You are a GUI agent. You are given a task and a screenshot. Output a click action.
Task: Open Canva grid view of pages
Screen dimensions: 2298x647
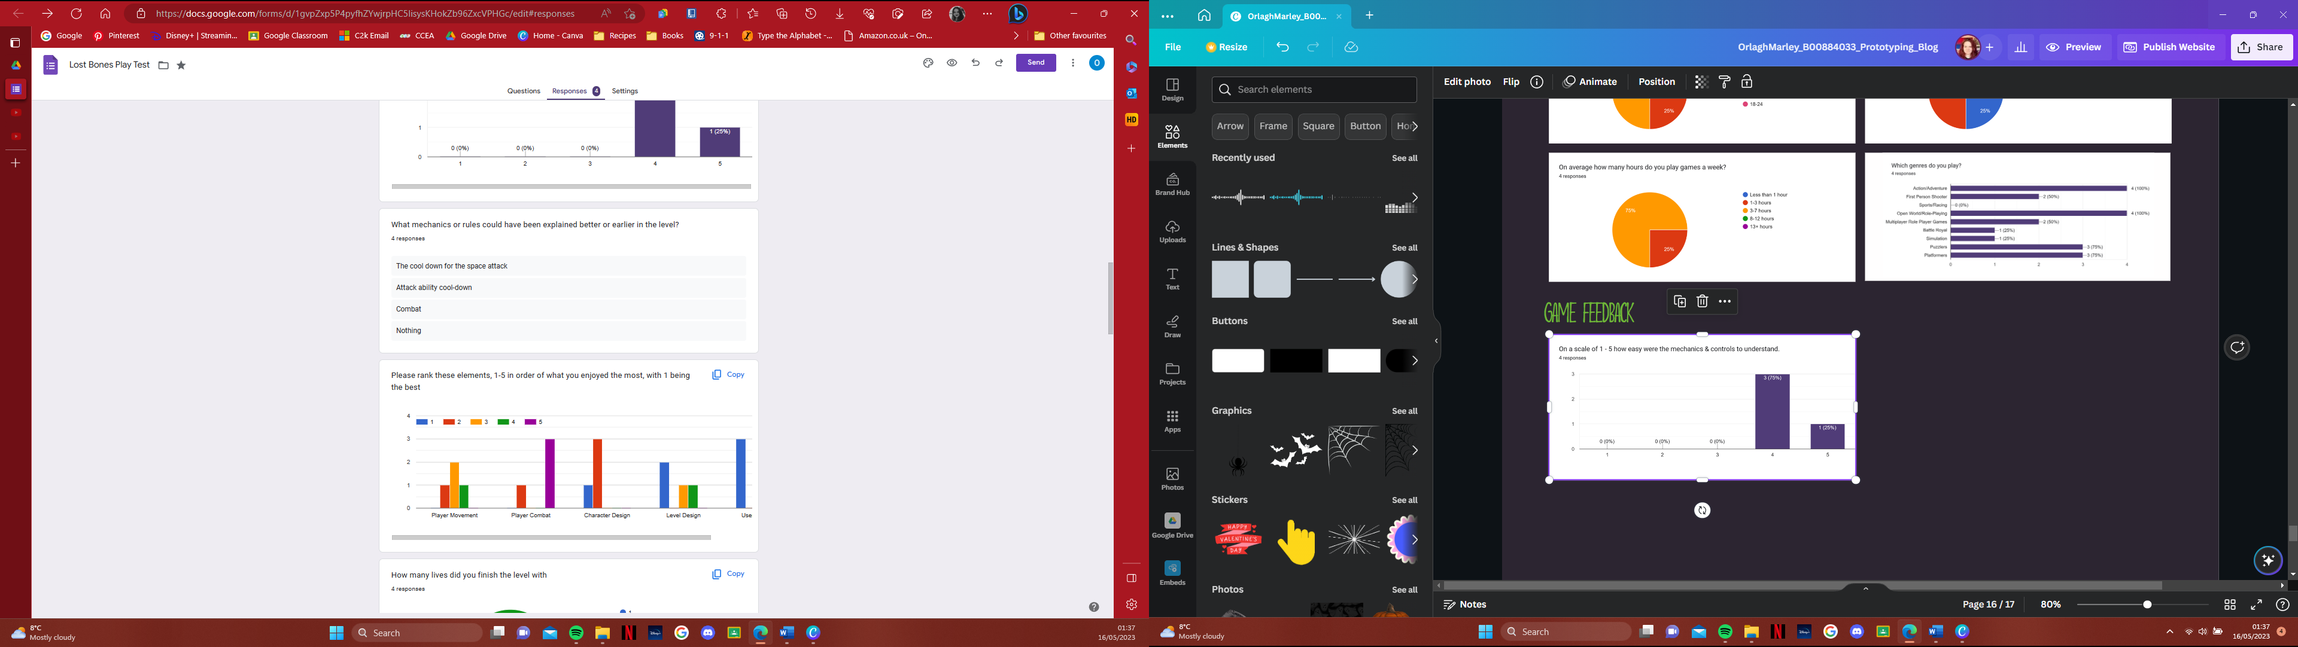[2229, 604]
